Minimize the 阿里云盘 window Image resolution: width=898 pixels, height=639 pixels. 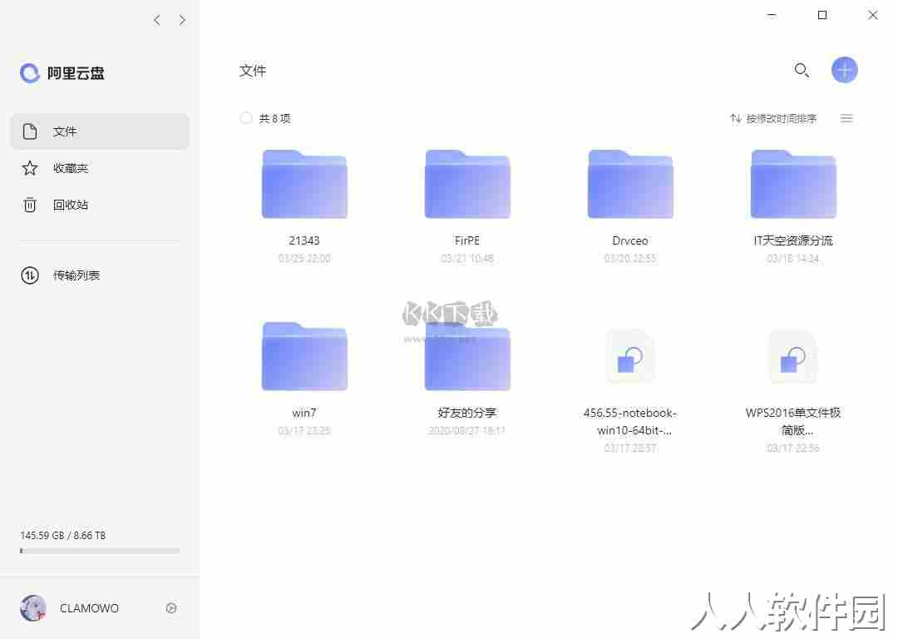772,16
